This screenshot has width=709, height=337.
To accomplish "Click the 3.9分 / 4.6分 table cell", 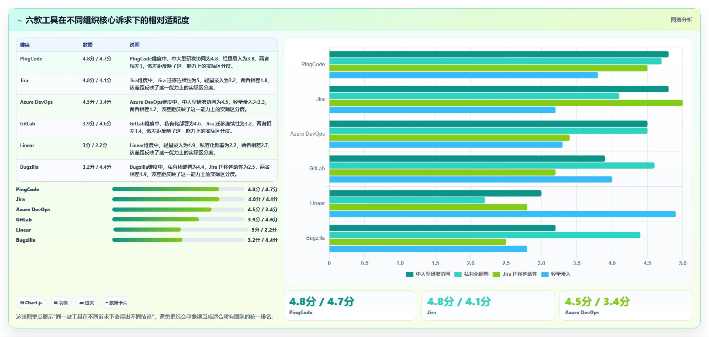I will pos(97,124).
